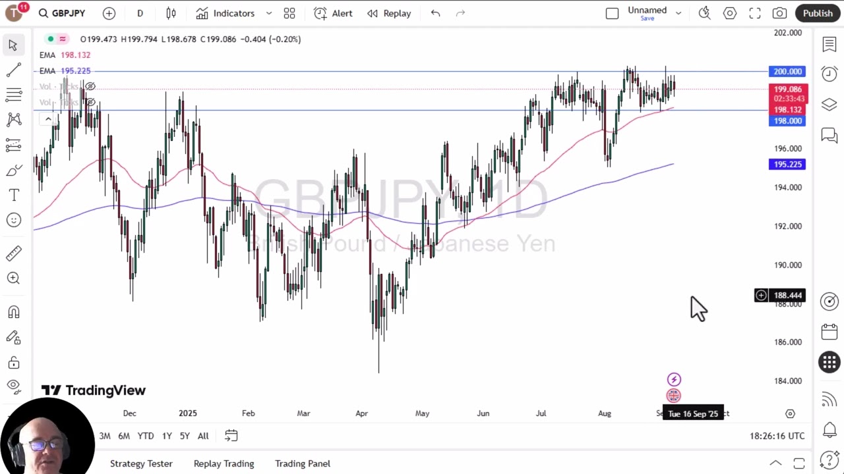Select the text annotation tool
The image size is (844, 474).
(13, 195)
